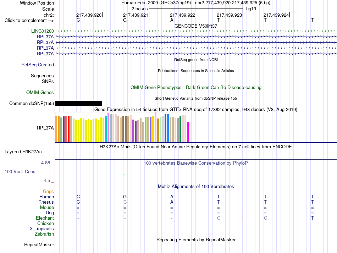337x253 pixels.
Task: Click the Chicken species row label
Action: pos(45,223)
